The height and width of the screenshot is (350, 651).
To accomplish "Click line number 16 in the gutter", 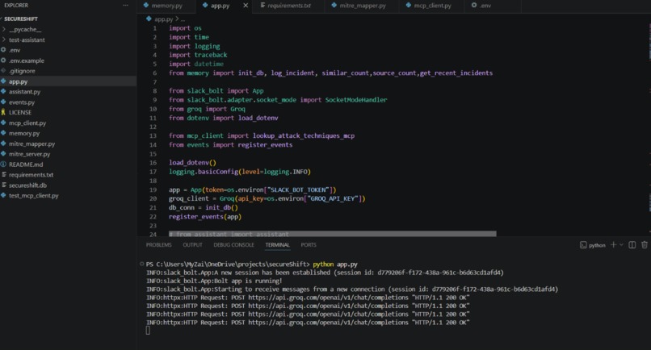I will click(x=153, y=163).
